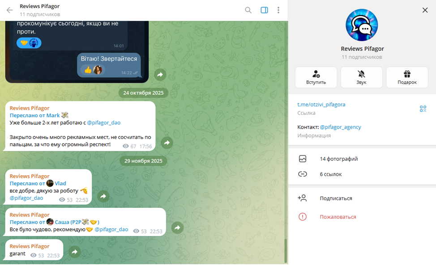Click '11 подписчиков' under the header title
The image size is (436, 265).
[40, 14]
